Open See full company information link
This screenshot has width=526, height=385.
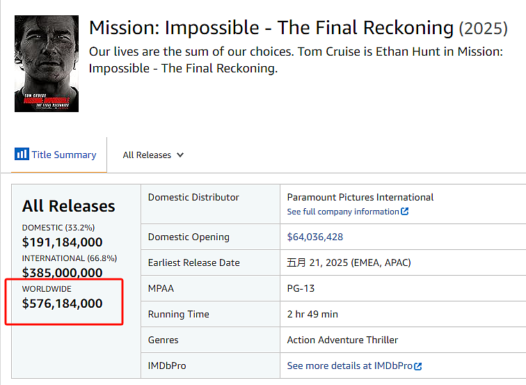348,212
